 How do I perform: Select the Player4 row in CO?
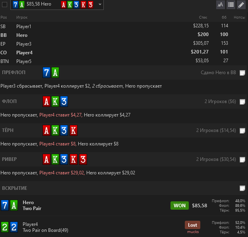click(123, 52)
